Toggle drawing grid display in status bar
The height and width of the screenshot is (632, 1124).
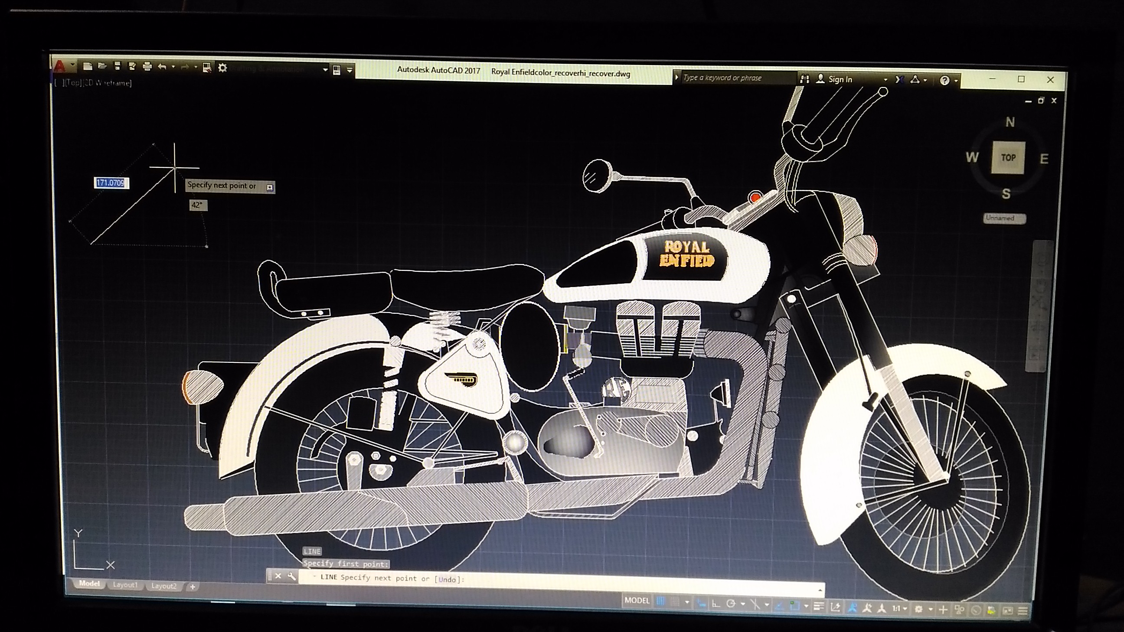(661, 602)
